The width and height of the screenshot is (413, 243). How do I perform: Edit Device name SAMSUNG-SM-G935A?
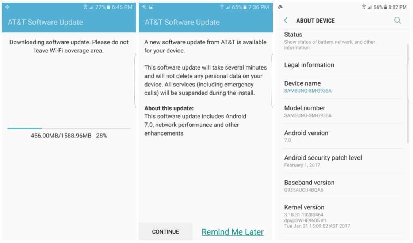[x=343, y=87]
